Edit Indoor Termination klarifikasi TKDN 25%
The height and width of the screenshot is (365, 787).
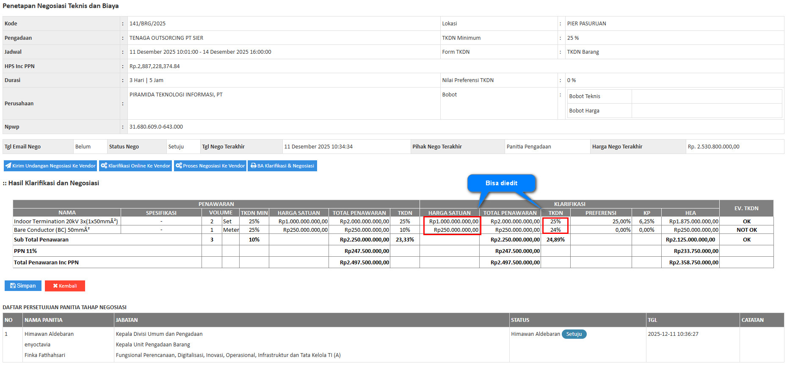pos(555,222)
